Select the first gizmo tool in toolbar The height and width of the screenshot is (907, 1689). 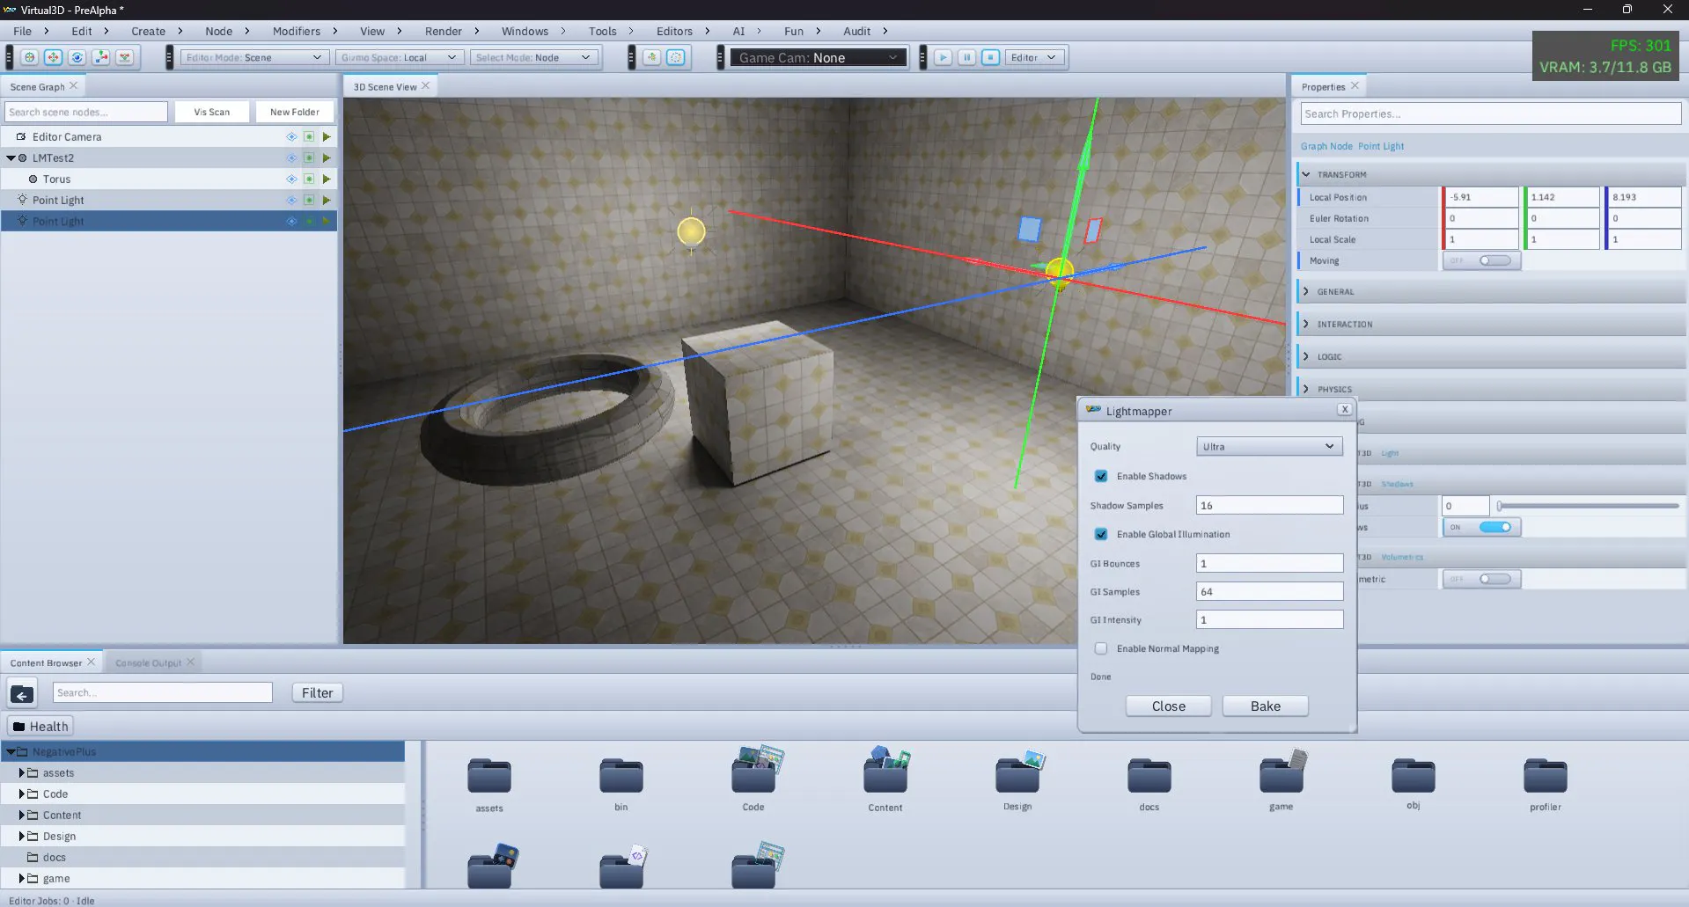29,57
